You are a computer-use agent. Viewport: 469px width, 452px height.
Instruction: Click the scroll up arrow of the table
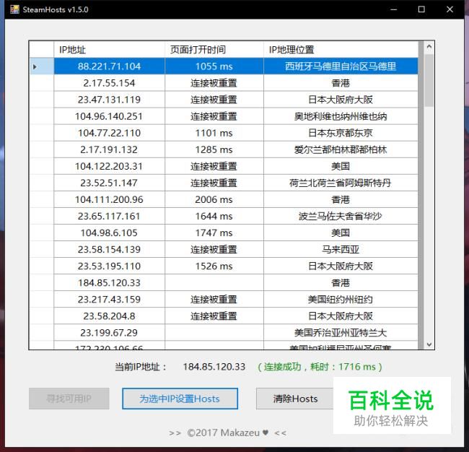(429, 47)
